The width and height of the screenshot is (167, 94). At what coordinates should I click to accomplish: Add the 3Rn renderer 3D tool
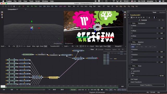tap(56, 6)
